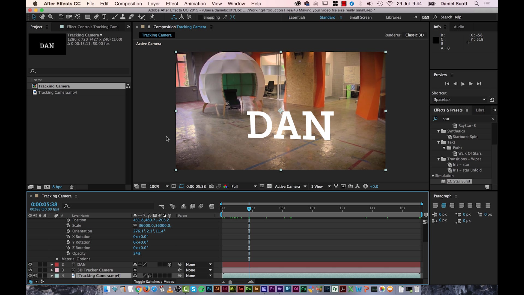Expand the DAN layer properties
Image resolution: width=524 pixels, height=295 pixels.
coord(52,264)
